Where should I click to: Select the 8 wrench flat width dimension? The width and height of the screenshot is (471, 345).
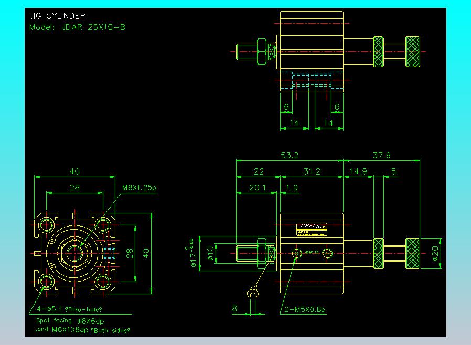tap(234, 309)
